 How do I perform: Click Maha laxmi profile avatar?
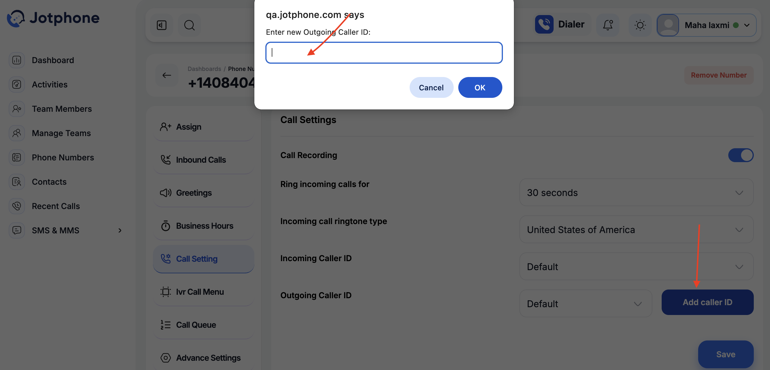[668, 25]
